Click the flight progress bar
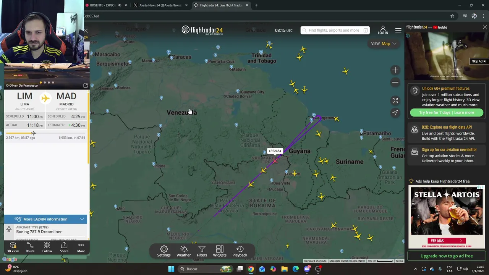 [x=45, y=133]
